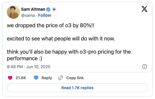Open the Read 1.7K replies button
The width and height of the screenshot is (155, 99).
77,88
